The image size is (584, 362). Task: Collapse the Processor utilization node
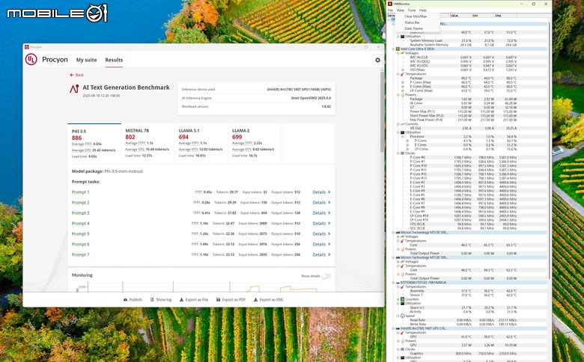[x=403, y=137]
